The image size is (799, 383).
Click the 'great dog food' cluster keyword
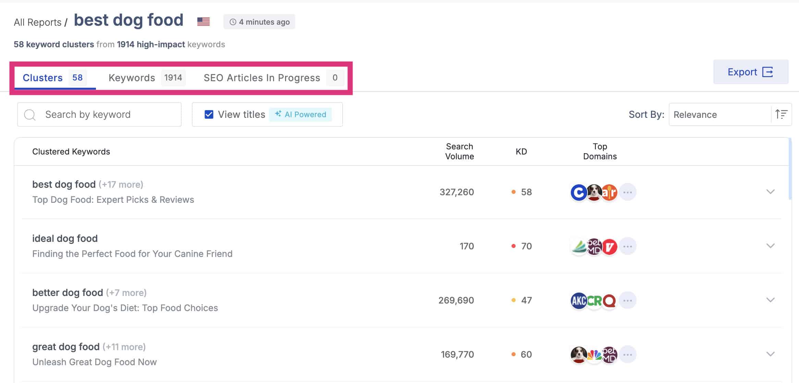click(x=66, y=347)
